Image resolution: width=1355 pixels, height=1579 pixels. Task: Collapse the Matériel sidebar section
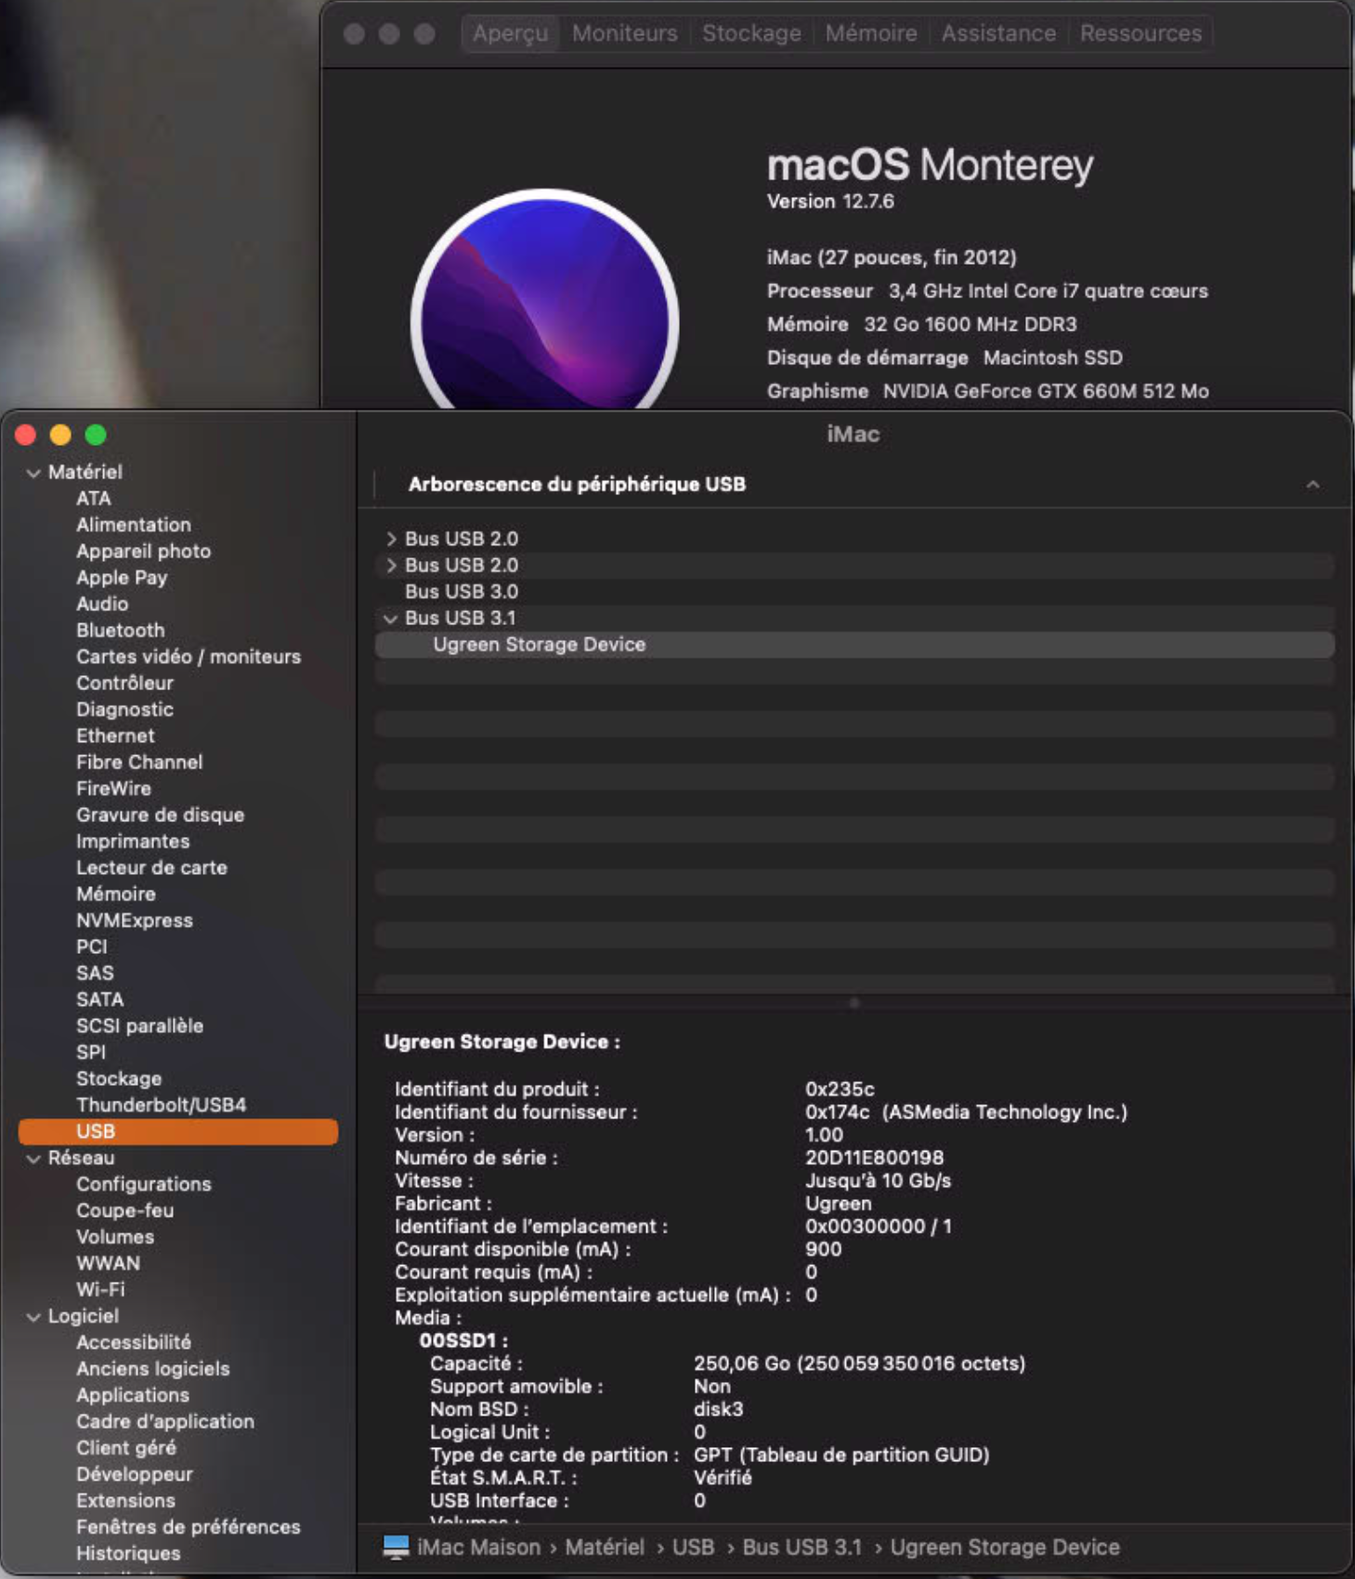click(33, 473)
